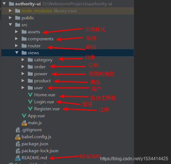Click the ignore-file icon beside .gitignore
The width and height of the screenshot is (171, 164).
click(18, 130)
